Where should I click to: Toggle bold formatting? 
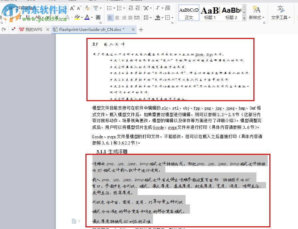coord(12,17)
